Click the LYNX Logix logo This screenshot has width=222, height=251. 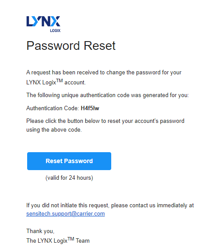point(43,24)
